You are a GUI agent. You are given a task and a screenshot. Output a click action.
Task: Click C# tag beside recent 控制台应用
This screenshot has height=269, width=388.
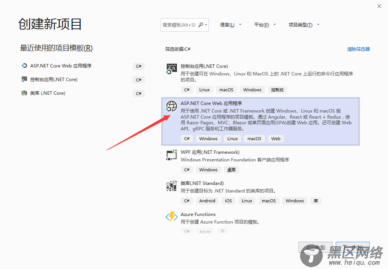click(139, 80)
